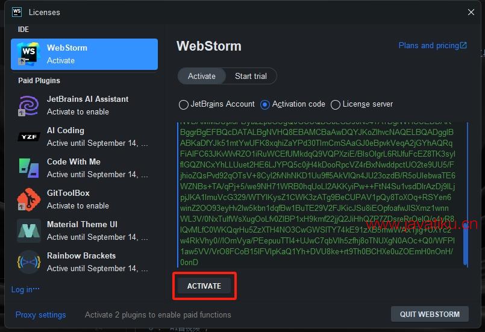This screenshot has height=332, width=485.
Task: Click the QUIT WEBSTORM button
Action: coord(429,314)
